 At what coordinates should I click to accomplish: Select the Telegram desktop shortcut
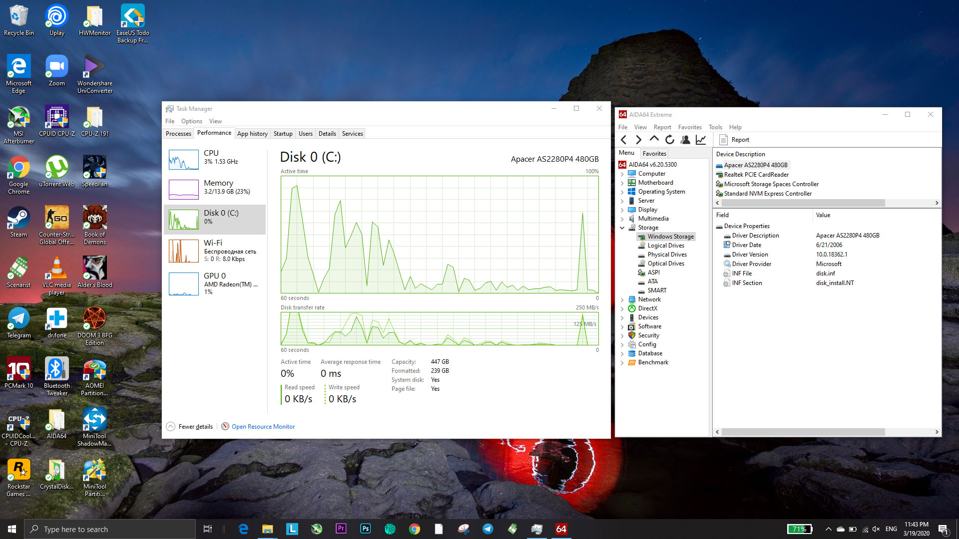19,323
